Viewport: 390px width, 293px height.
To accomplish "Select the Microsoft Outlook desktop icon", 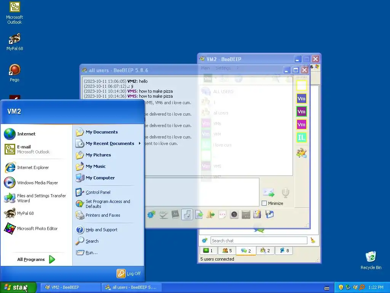I will [x=14, y=13].
